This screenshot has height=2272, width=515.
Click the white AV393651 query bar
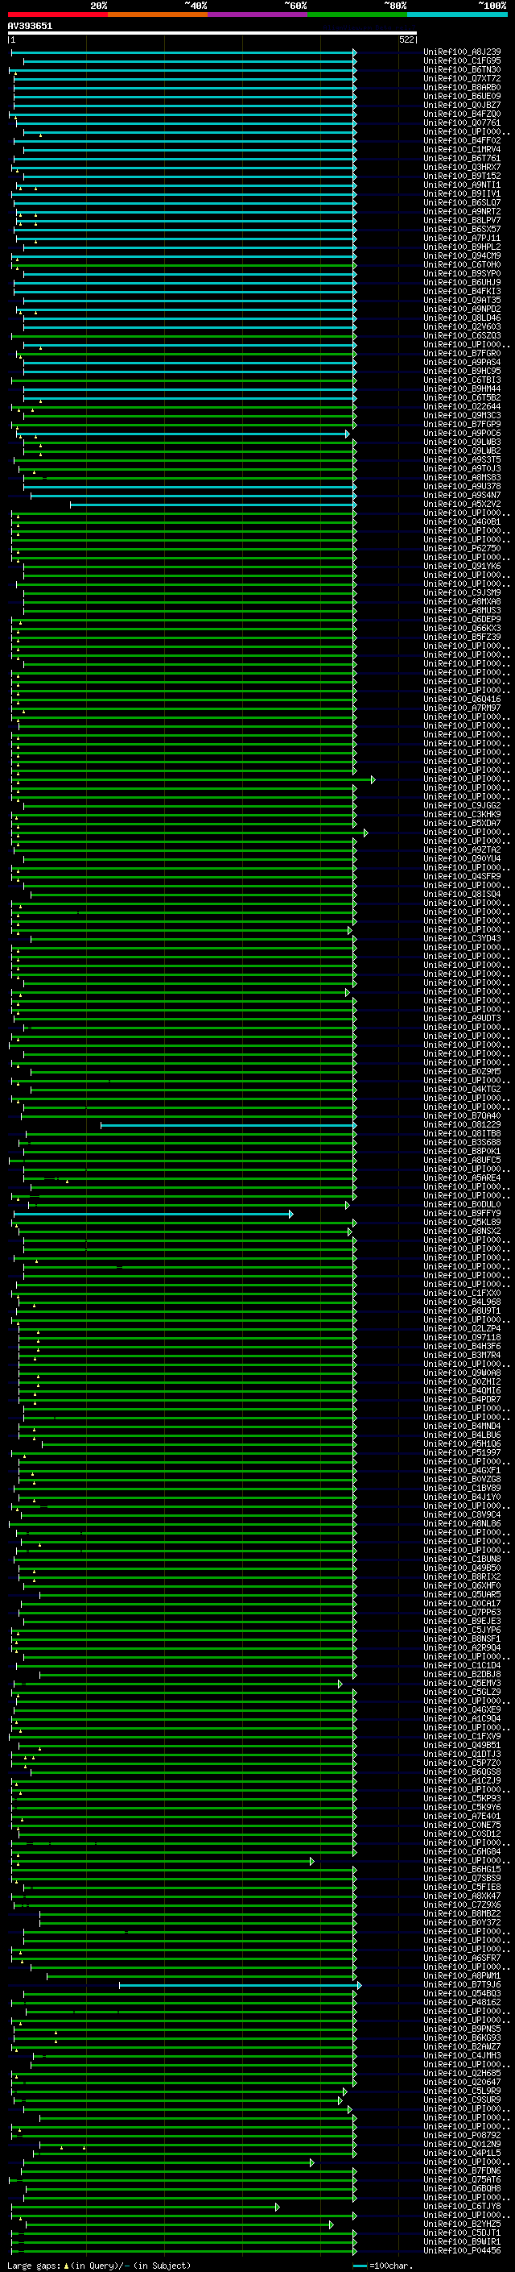click(212, 32)
